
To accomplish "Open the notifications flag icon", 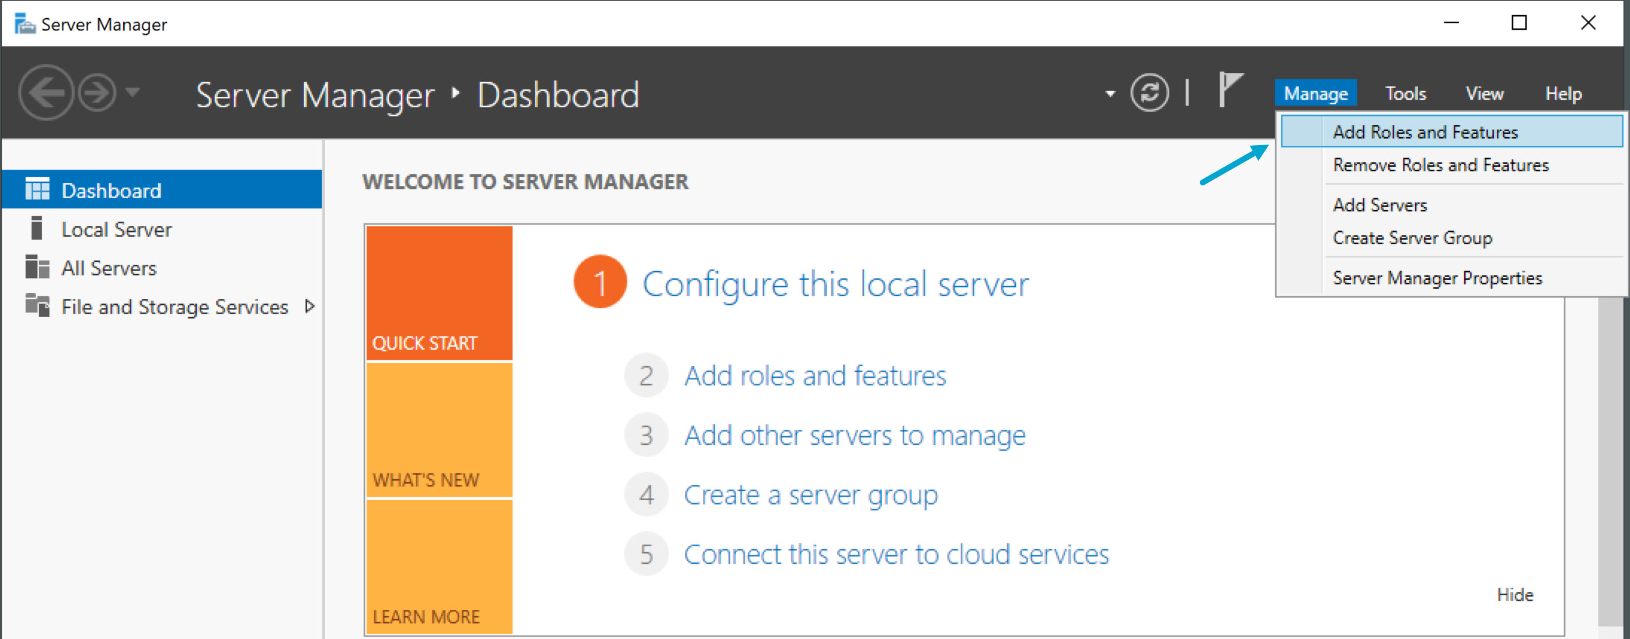I will tap(1230, 90).
